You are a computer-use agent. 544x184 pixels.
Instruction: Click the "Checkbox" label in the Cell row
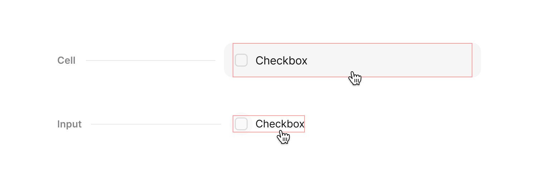point(281,61)
